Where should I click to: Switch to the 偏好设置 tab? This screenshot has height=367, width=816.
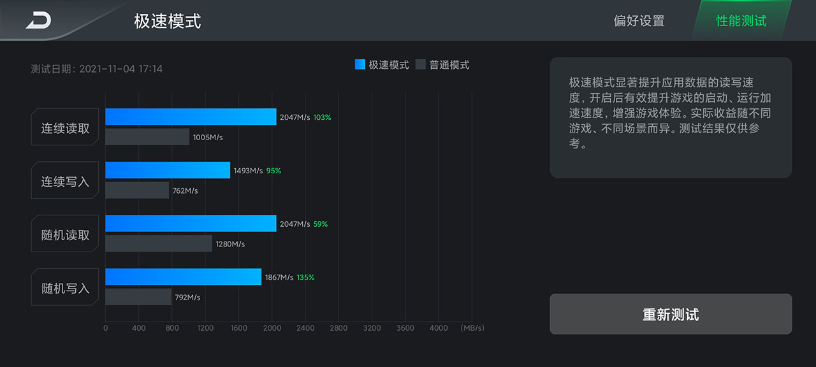click(639, 21)
